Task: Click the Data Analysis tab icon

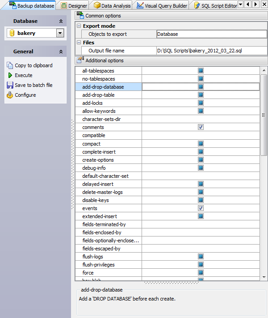Action: click(x=97, y=5)
